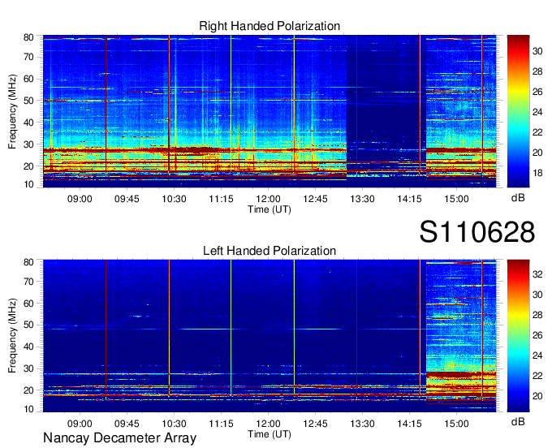Click the 13:30 tick on the Right Handed plot
This screenshot has width=552, height=448.
362,199
